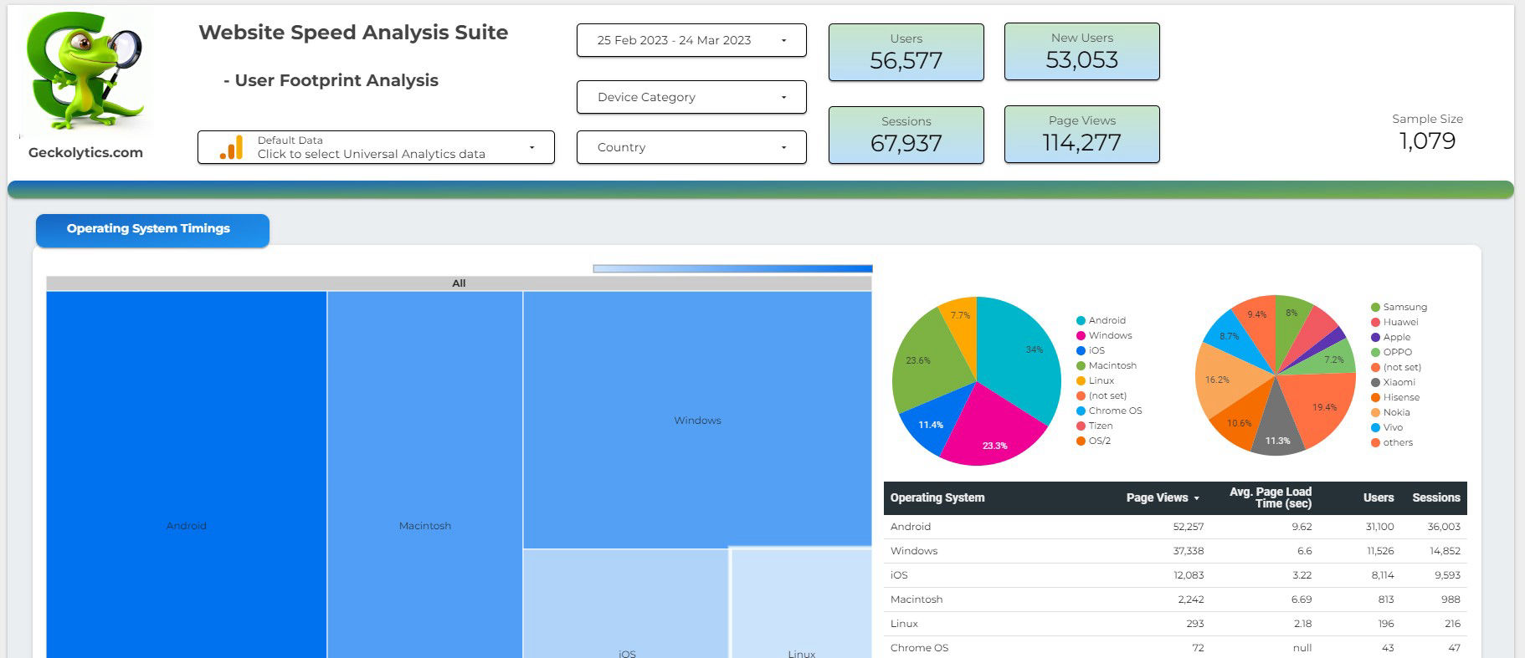Click the Vivo legend entry
Viewport: 1525px width, 658px height.
coord(1387,427)
